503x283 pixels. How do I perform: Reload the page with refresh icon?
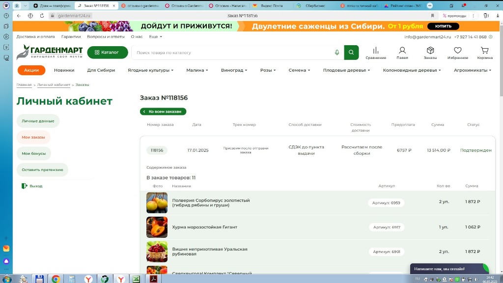[42, 15]
